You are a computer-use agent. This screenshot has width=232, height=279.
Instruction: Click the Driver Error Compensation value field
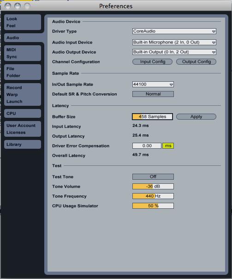[147, 146]
